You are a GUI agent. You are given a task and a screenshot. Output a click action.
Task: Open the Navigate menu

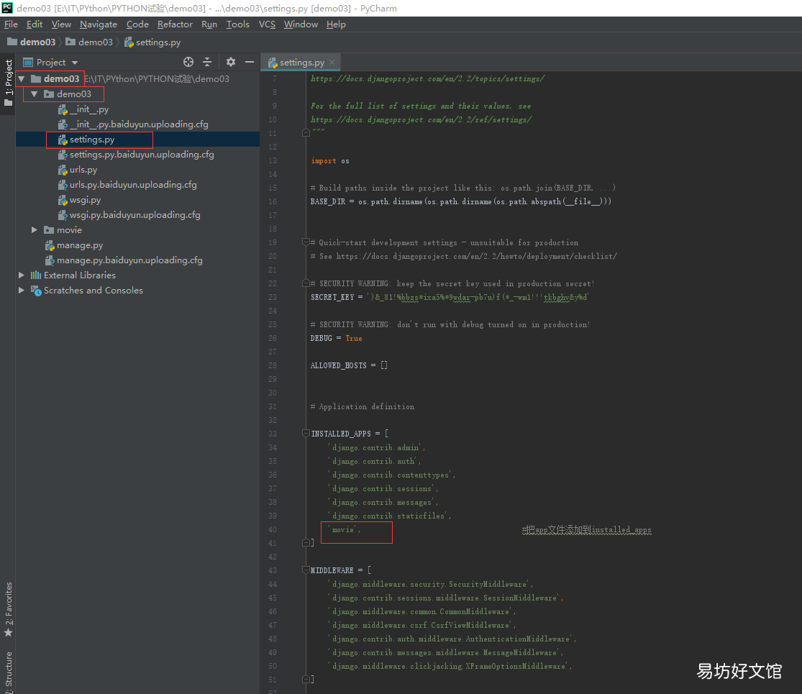click(x=99, y=24)
